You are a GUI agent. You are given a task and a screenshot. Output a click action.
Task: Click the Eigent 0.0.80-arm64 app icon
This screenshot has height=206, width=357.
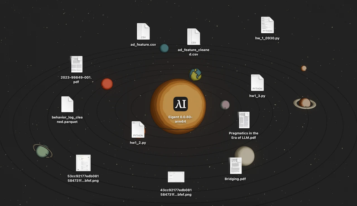point(180,104)
